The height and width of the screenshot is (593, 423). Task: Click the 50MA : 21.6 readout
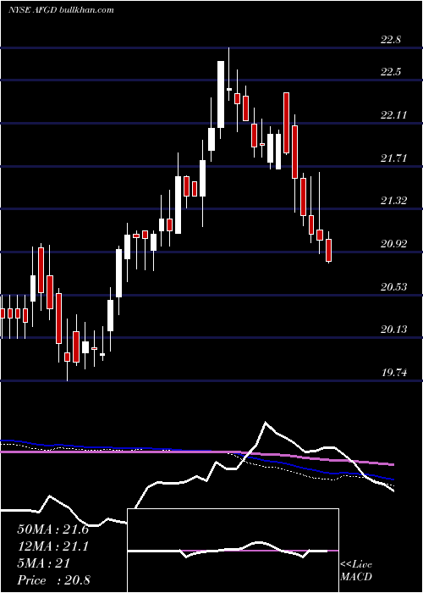52,529
